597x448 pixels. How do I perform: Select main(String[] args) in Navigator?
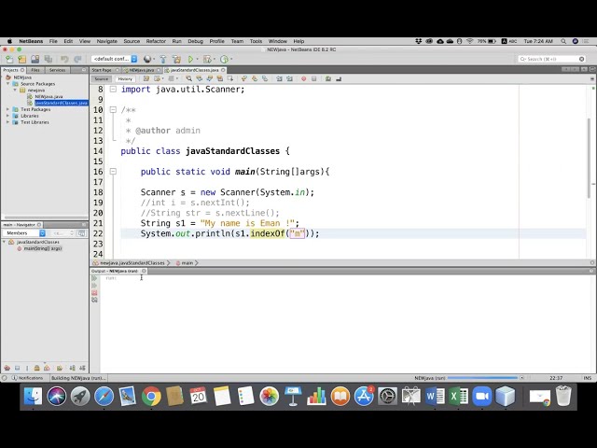[x=43, y=248]
